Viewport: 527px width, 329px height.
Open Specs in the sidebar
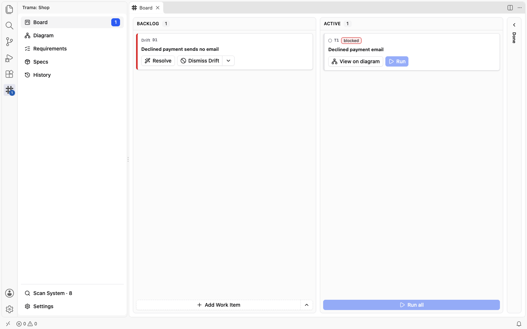[72, 62]
